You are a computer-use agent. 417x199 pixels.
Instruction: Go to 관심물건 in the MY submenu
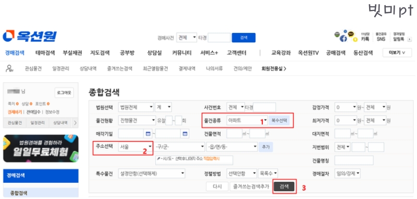pos(33,69)
